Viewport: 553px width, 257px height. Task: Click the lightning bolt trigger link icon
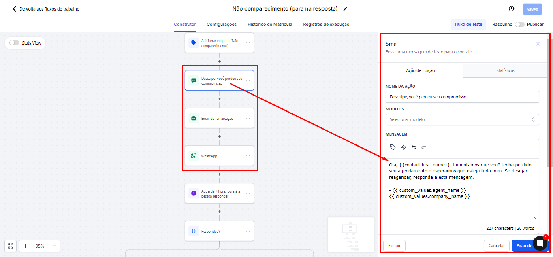click(x=404, y=147)
